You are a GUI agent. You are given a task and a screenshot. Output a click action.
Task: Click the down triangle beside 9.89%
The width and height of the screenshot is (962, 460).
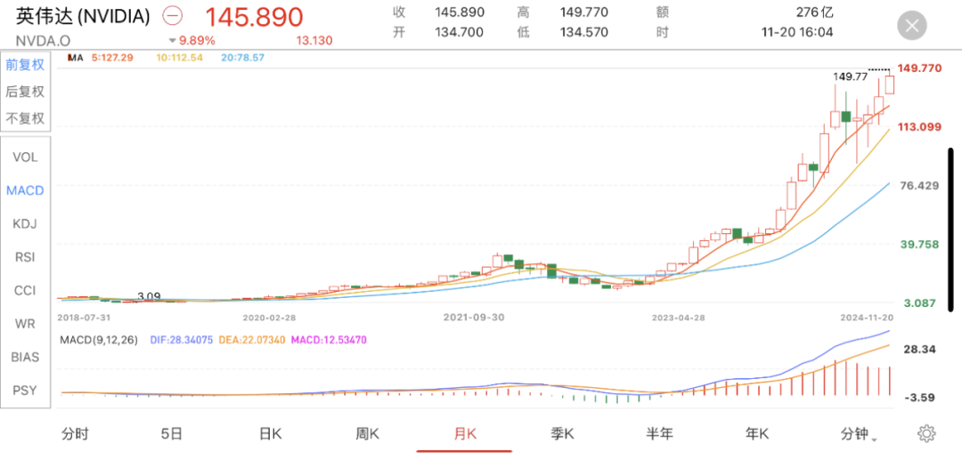click(x=173, y=41)
